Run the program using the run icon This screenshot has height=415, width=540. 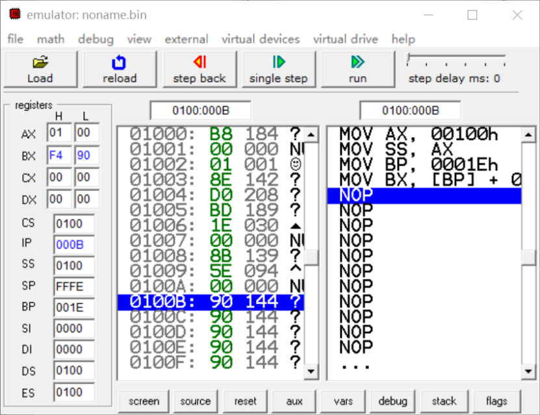(x=357, y=68)
